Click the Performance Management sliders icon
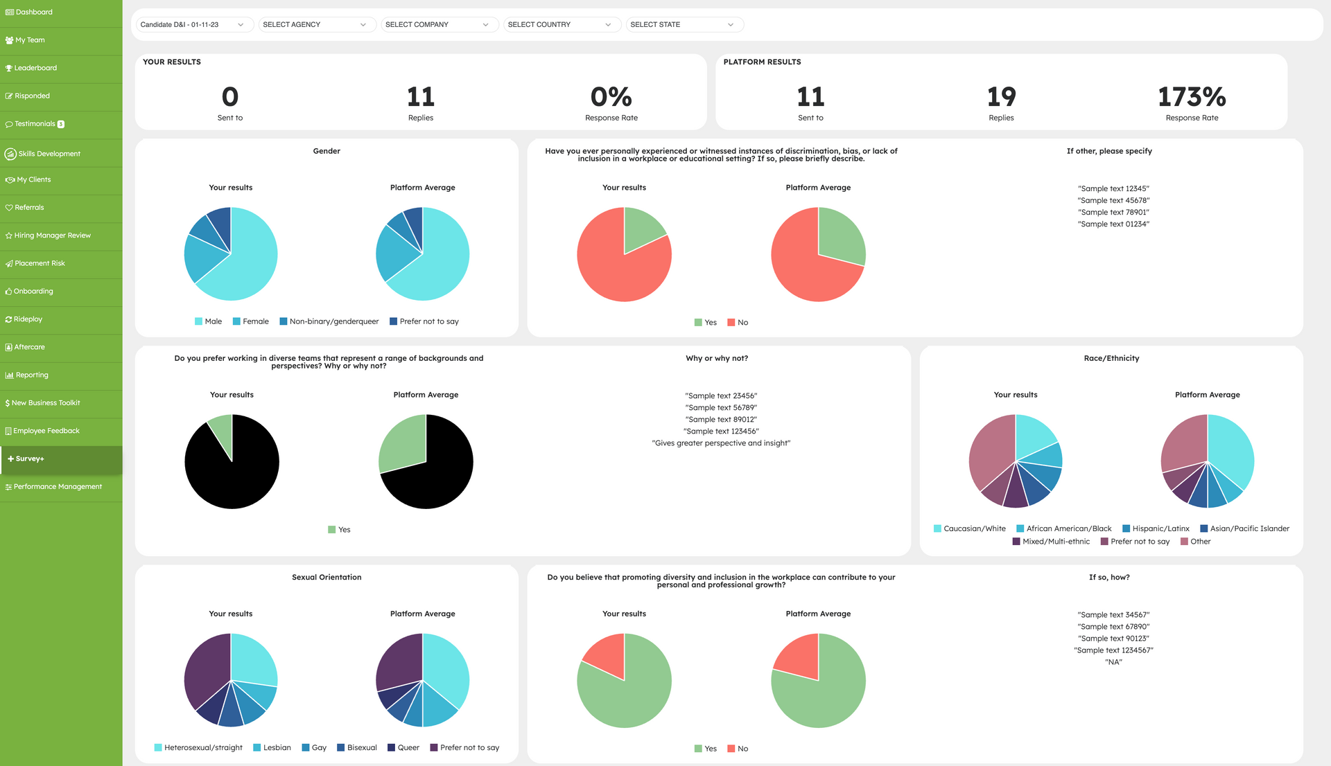Image resolution: width=1331 pixels, height=766 pixels. pos(9,487)
